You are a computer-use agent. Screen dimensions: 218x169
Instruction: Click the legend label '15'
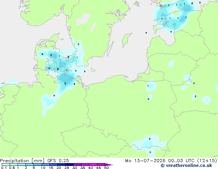point(51,168)
